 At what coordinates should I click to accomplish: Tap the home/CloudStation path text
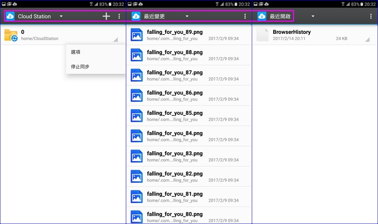click(39, 38)
